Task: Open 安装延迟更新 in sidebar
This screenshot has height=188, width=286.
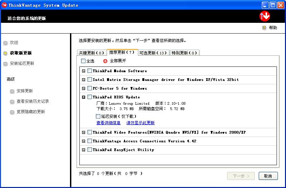Action: pos(22,63)
